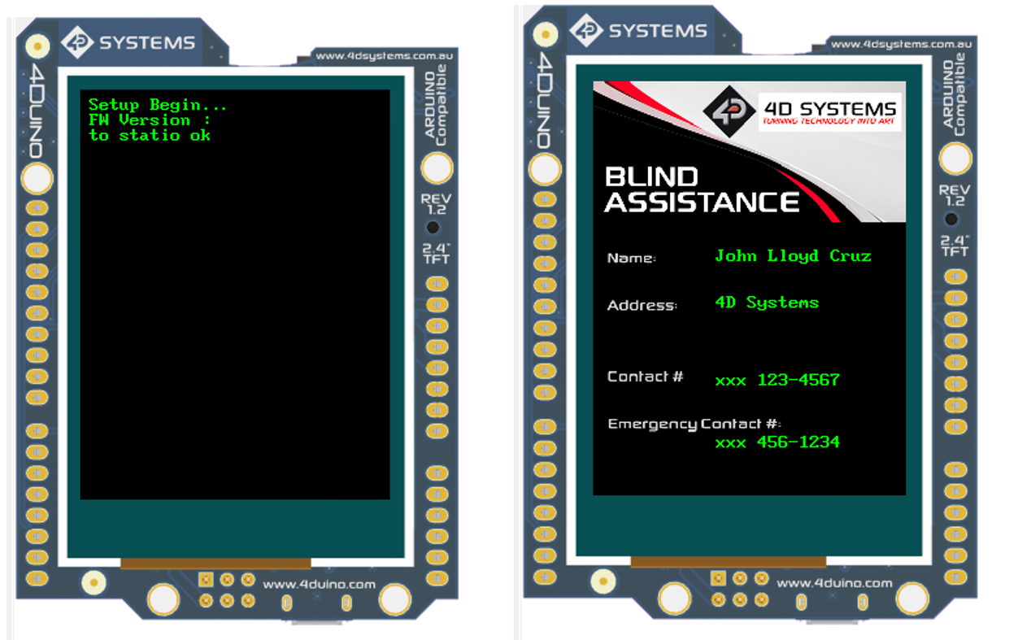Select the name value John Lloyd Cruz
Screen dimensions: 1018x640
pos(793,256)
